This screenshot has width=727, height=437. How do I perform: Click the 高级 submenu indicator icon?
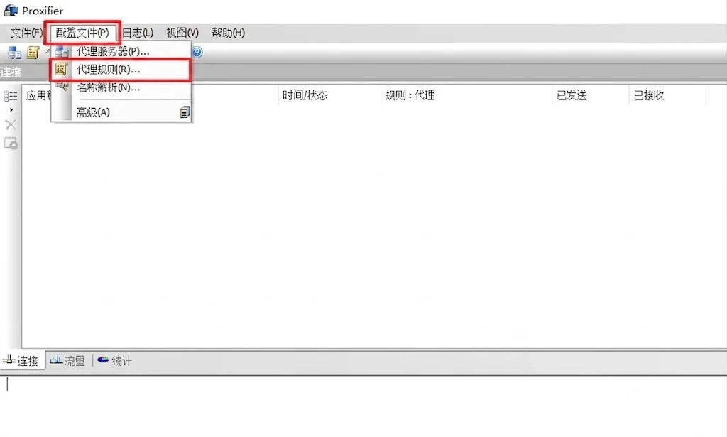point(185,112)
